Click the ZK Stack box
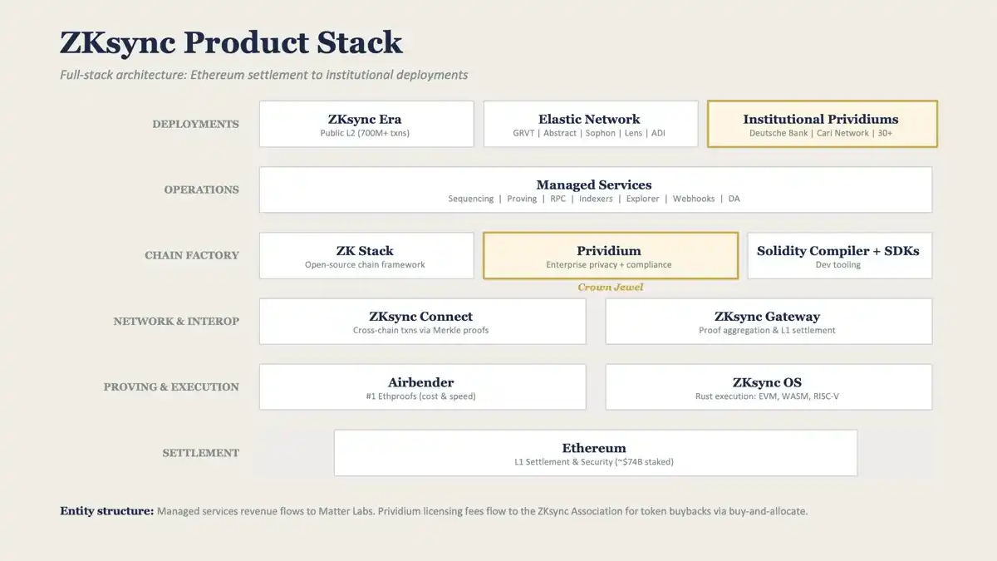997x561 pixels. point(366,255)
